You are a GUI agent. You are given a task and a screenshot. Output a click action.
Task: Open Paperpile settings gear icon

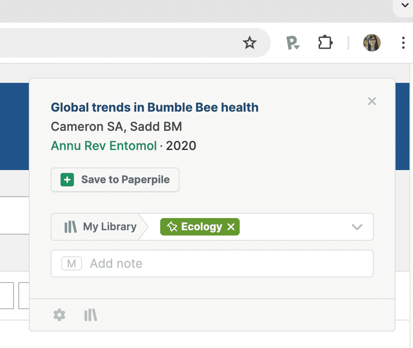click(59, 315)
